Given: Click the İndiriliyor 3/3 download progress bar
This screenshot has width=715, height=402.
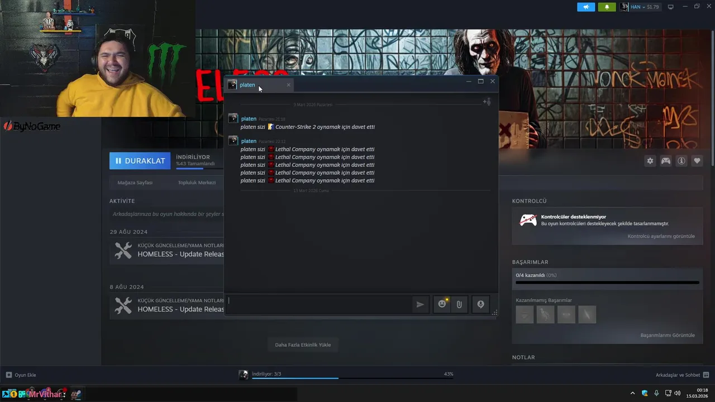Looking at the screenshot, I should click(352, 378).
